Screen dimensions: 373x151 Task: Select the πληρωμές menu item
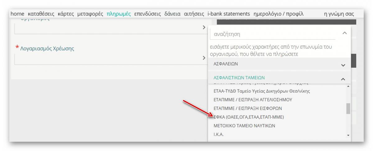[x=119, y=14]
